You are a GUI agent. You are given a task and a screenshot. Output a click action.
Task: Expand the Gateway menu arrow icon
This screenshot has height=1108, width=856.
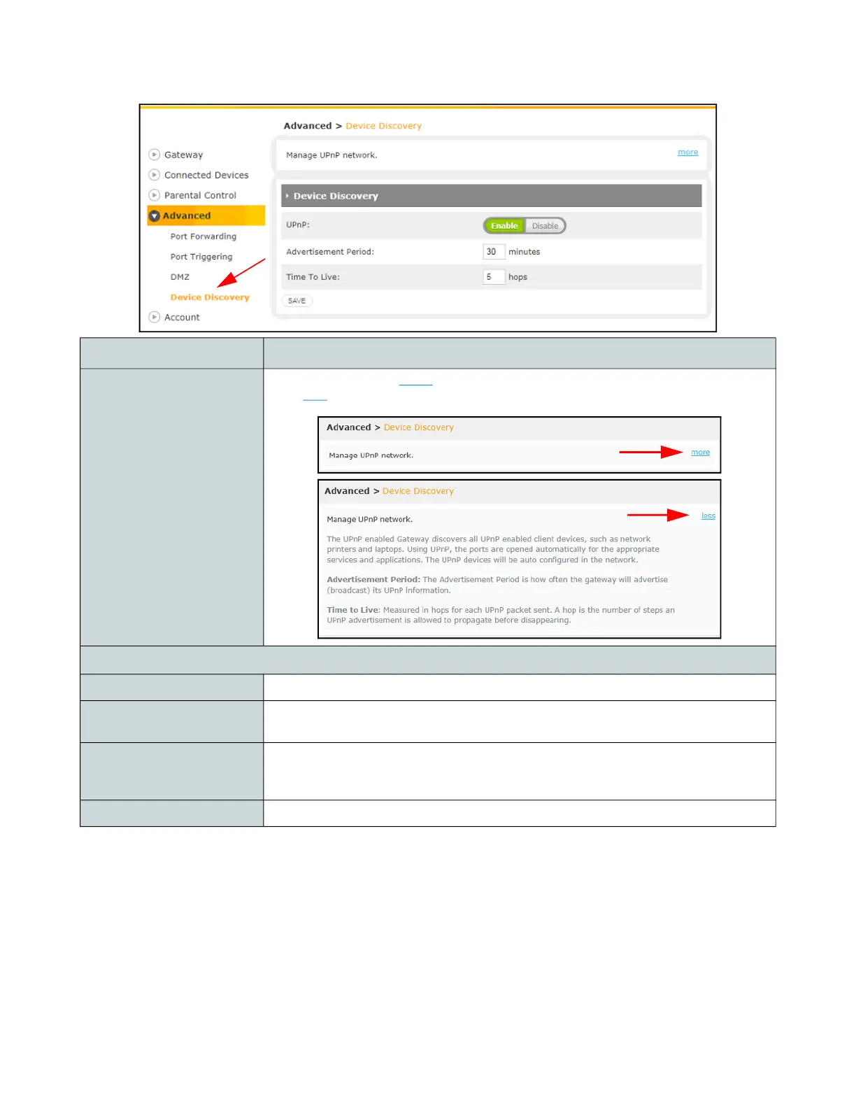155,155
